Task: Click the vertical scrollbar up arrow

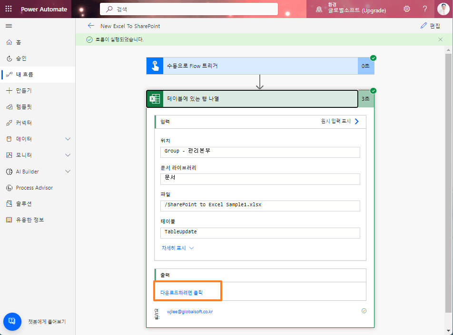Action: pos(448,49)
